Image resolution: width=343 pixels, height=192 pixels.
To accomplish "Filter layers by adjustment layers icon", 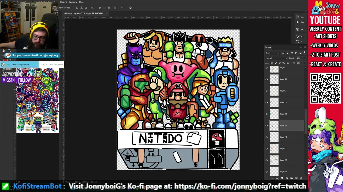I will pos(288,53).
